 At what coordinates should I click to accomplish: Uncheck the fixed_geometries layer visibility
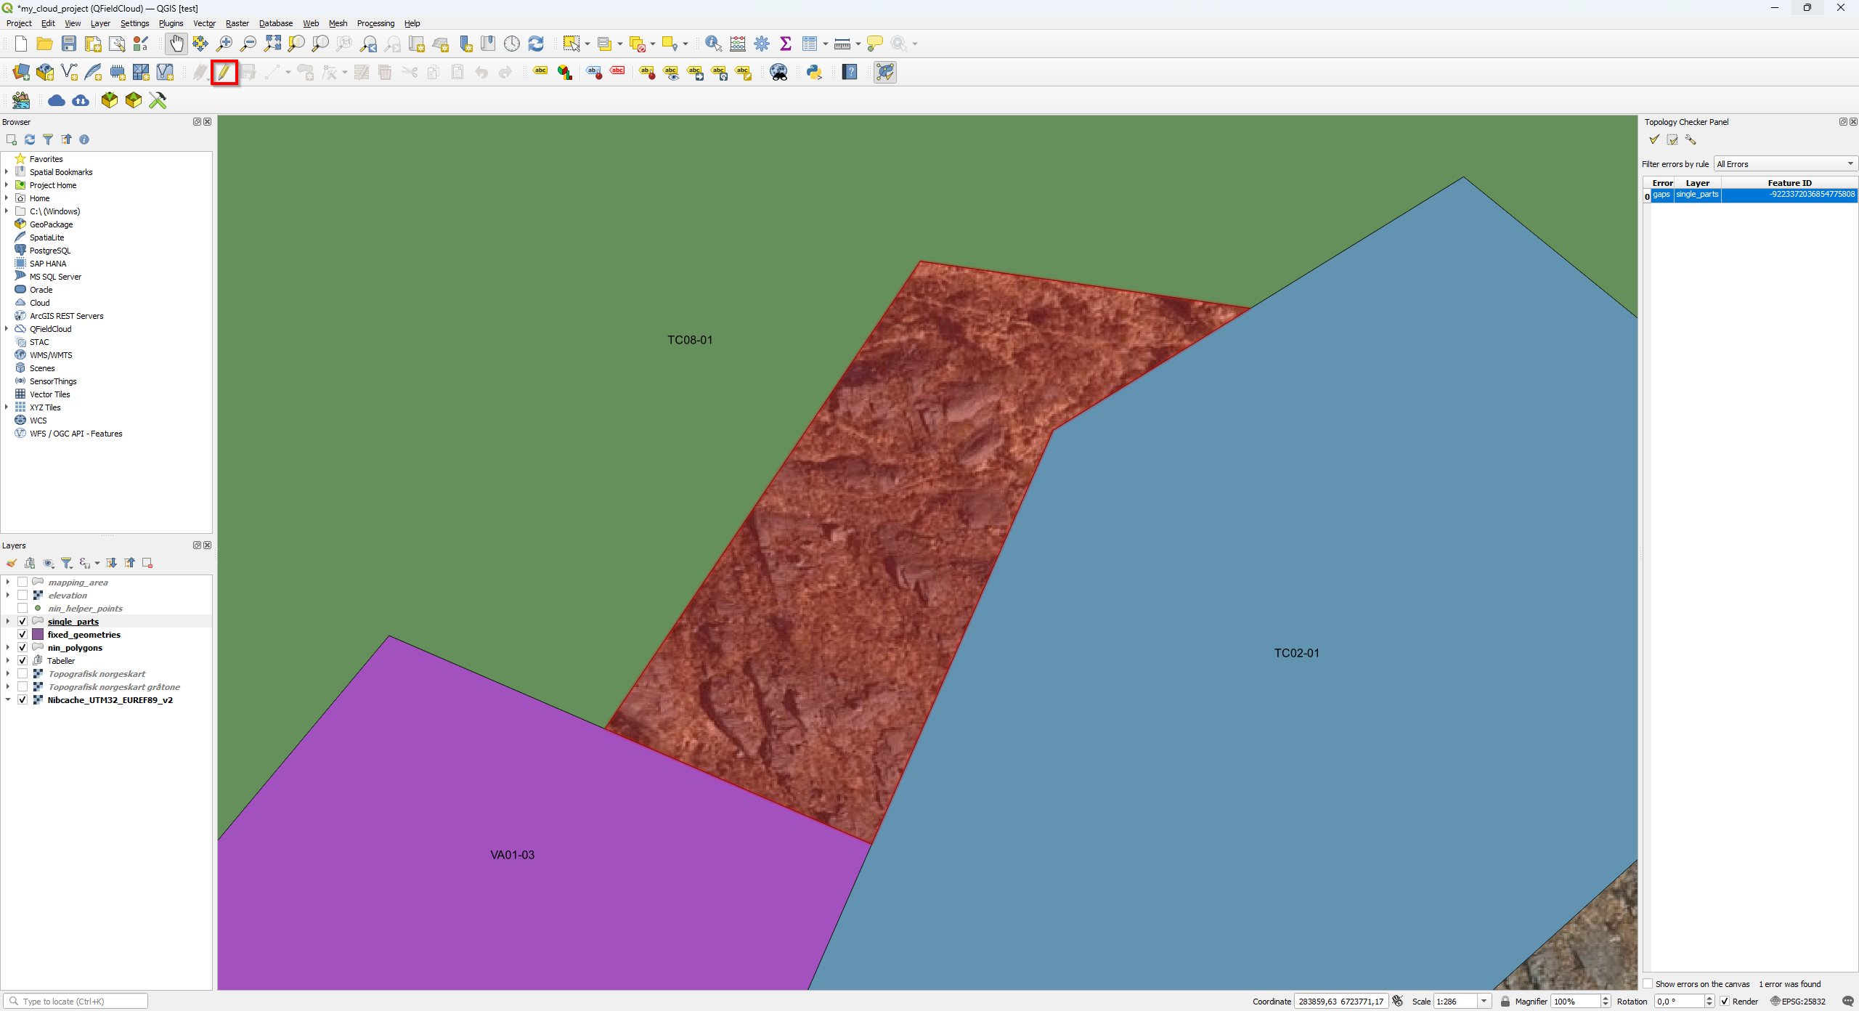pos(23,635)
